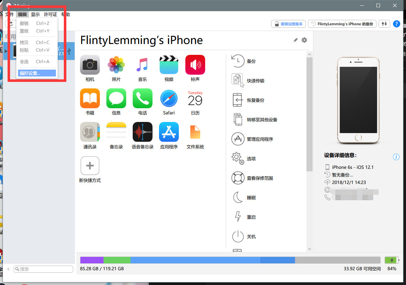Open the Safari icon

[x=169, y=98]
